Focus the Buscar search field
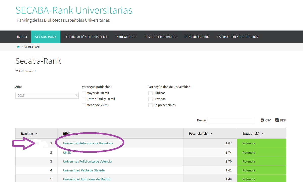Viewport: 303px width, 182px height. 231,120
